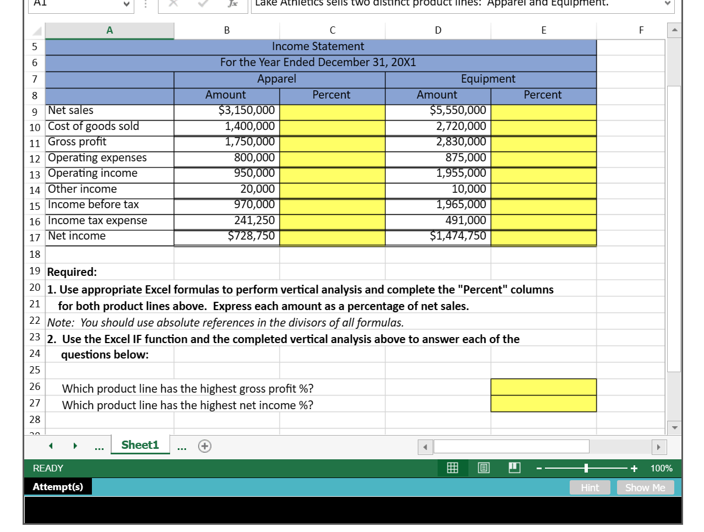The height and width of the screenshot is (532, 704).
Task: Click the next sheet navigation arrow
Action: 75,446
